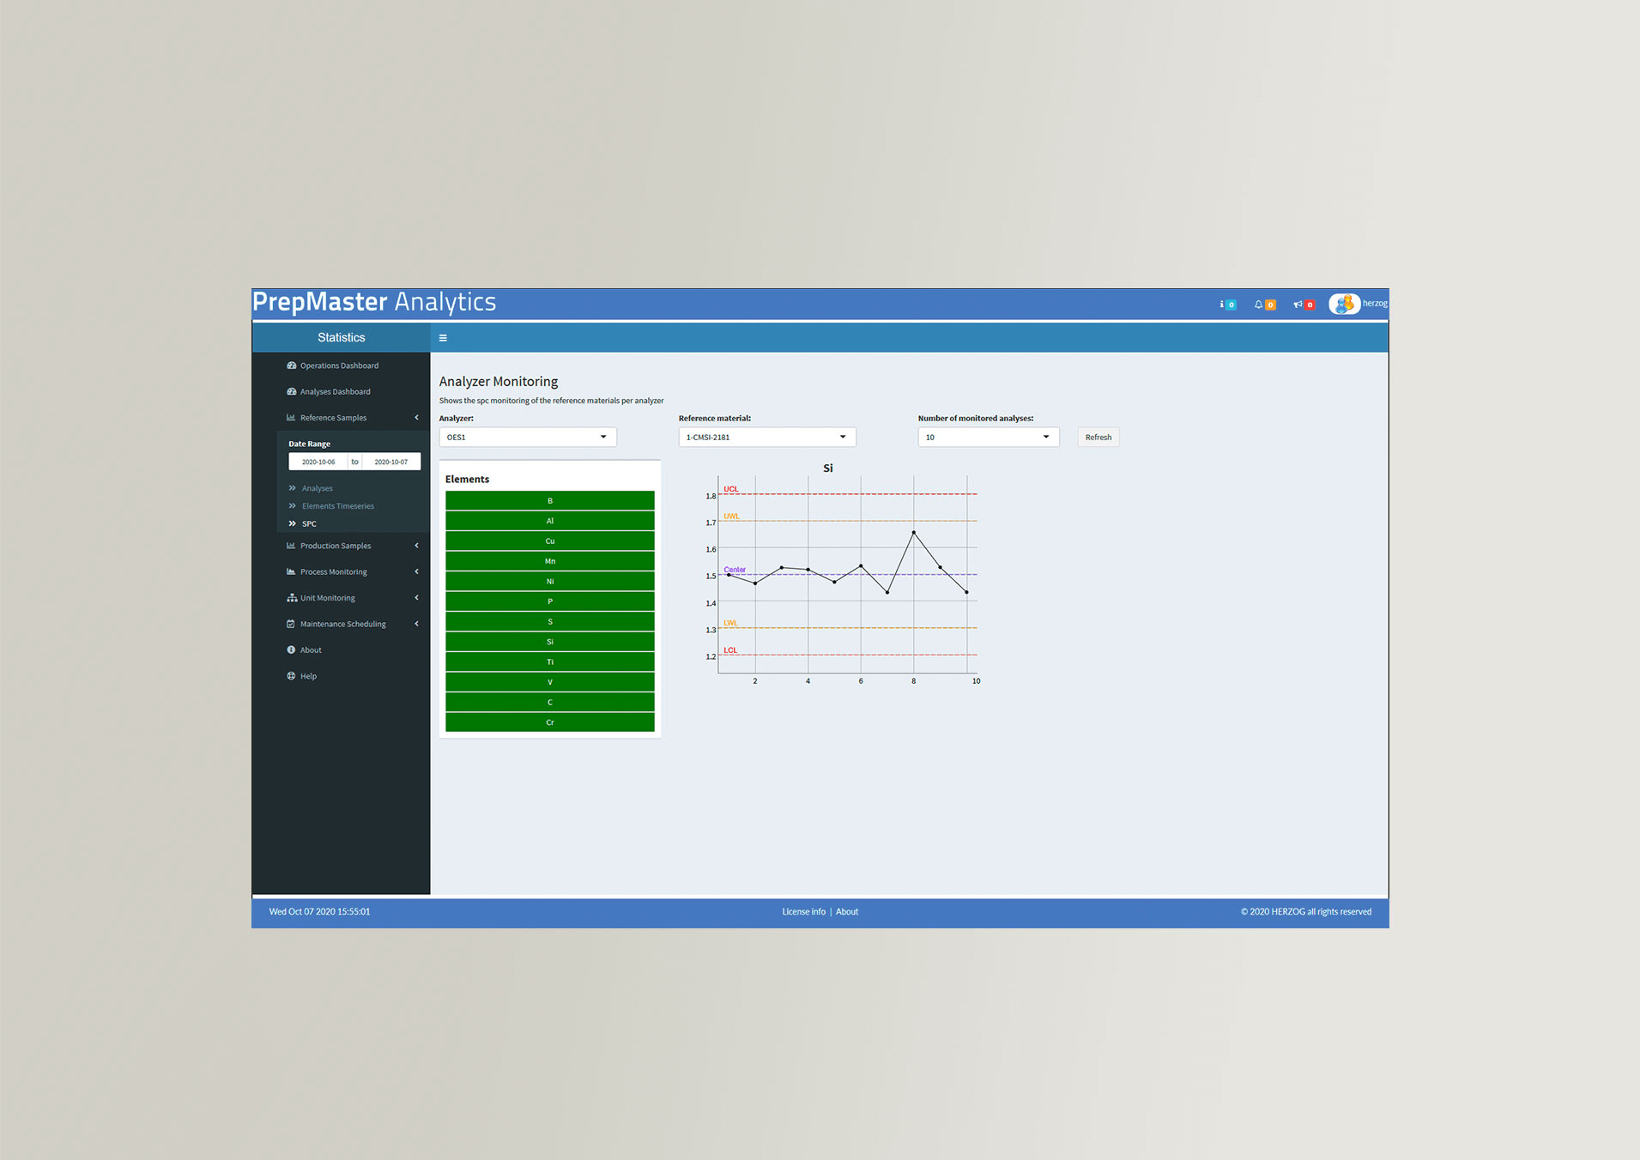Image resolution: width=1640 pixels, height=1160 pixels.
Task: Click the UCL label on Si chart
Action: coord(731,489)
